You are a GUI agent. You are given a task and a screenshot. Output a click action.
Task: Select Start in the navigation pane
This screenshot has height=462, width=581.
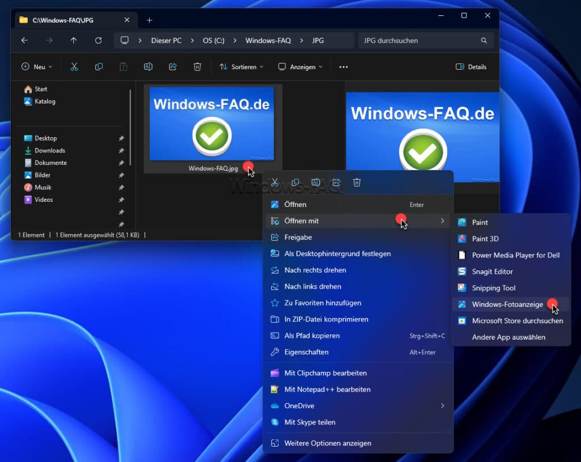tap(35, 89)
